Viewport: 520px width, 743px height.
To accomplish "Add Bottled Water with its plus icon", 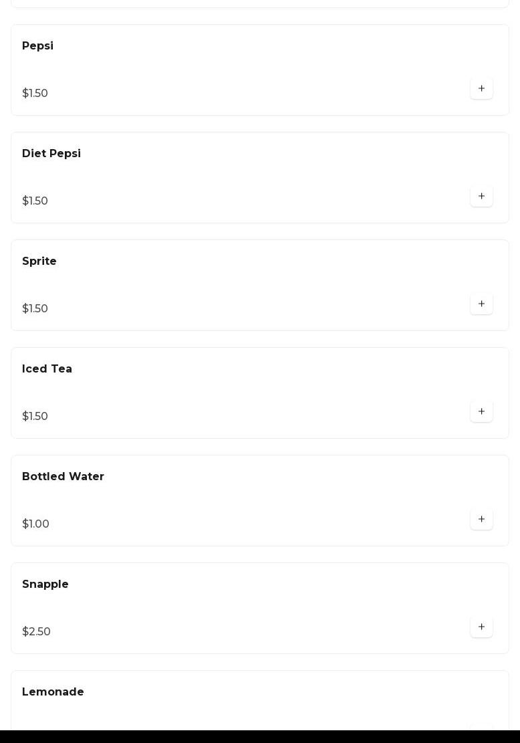I will (x=481, y=519).
